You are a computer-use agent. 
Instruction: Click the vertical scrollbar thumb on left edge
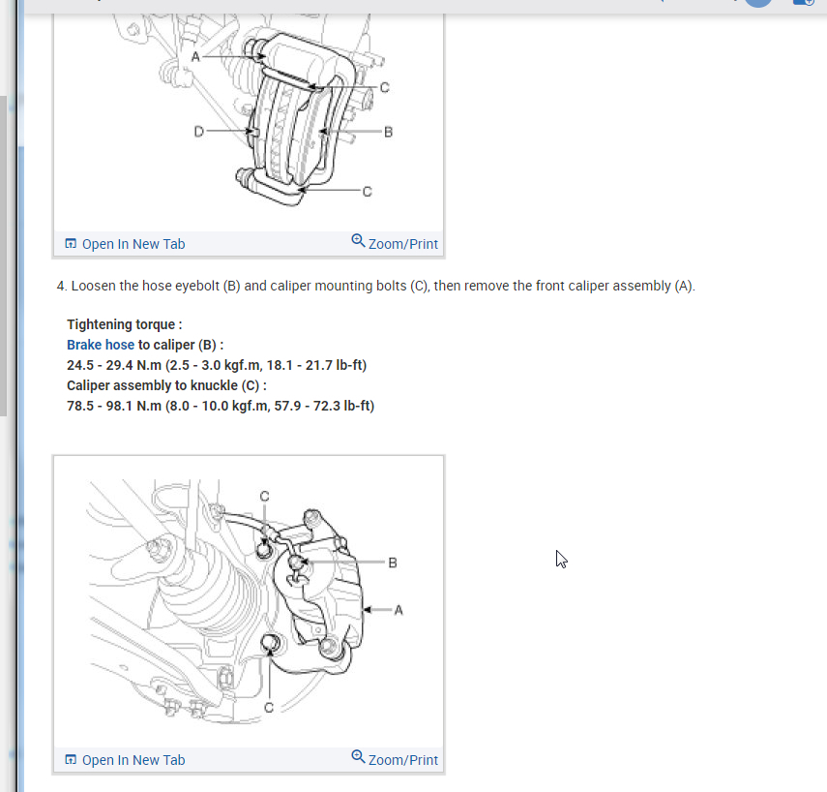[3, 256]
